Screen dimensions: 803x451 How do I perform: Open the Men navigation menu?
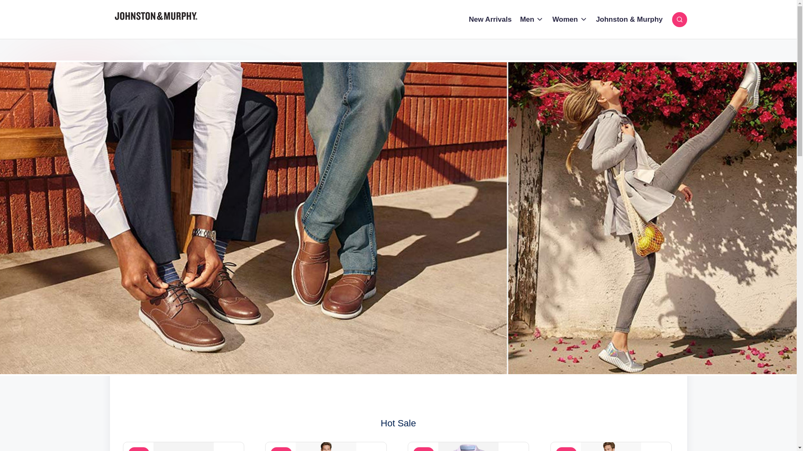(x=527, y=20)
